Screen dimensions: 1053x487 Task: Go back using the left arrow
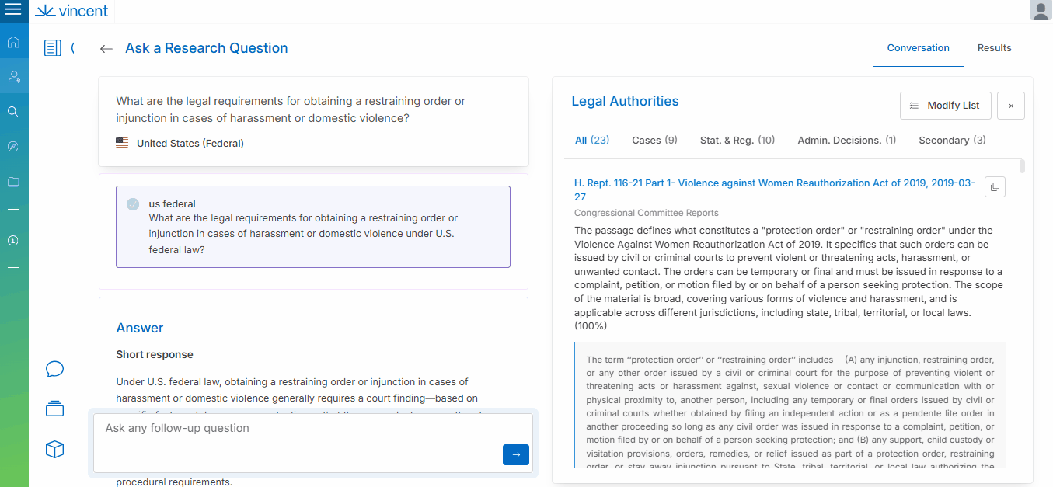click(106, 49)
